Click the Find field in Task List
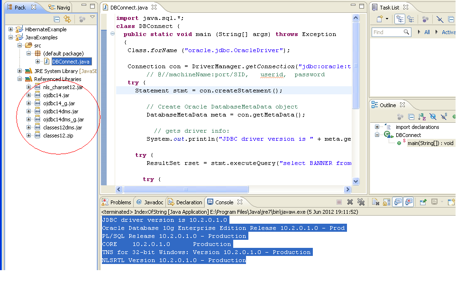The image size is (456, 291). (x=391, y=32)
